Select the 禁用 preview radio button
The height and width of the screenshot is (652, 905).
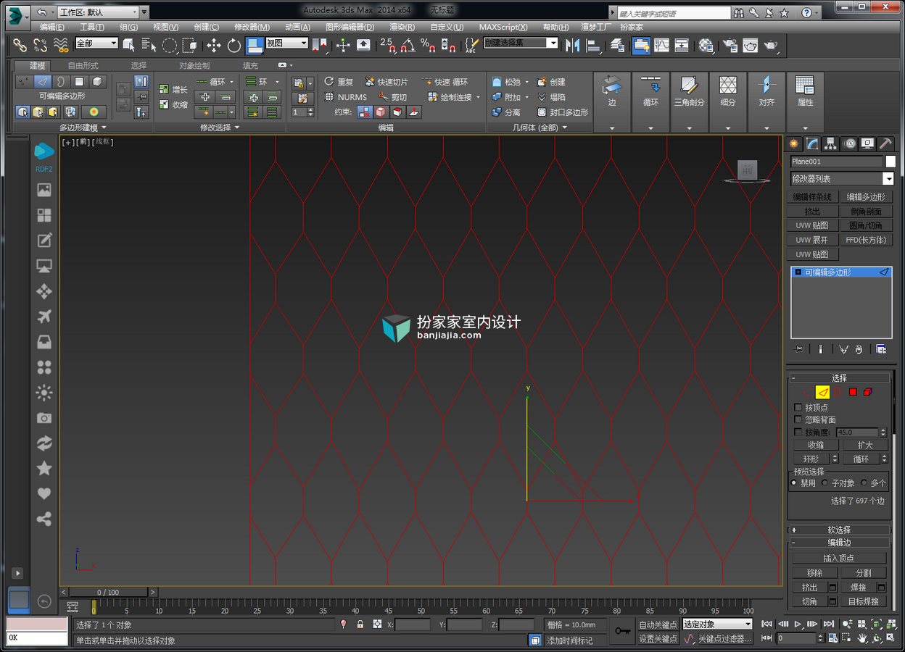[794, 482]
